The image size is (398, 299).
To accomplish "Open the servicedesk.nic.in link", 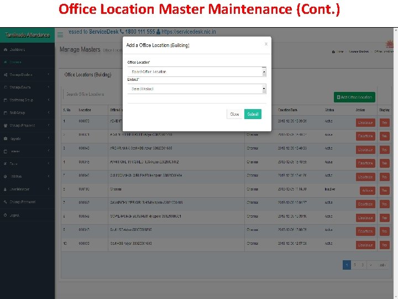I will [188, 32].
